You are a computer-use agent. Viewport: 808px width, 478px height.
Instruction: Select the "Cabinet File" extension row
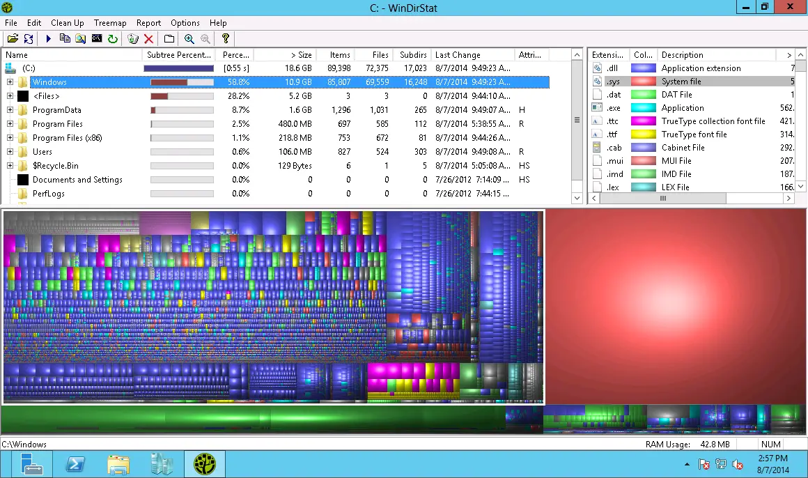pos(692,148)
